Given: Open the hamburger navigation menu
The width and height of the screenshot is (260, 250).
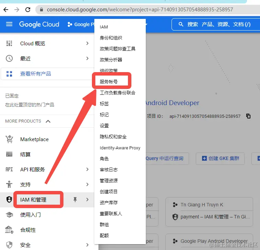Looking at the screenshot, I should (9, 24).
